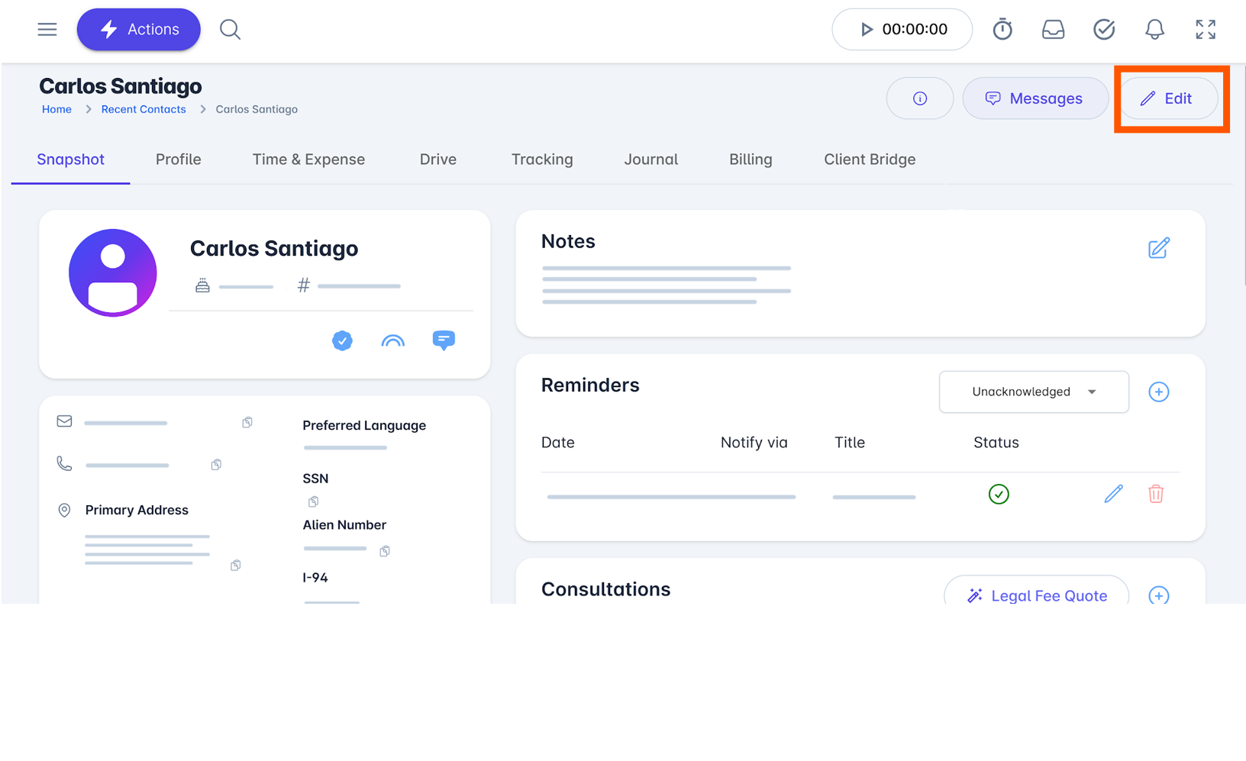Screen dimensions: 1246x761
Task: Open the inbox tray icon
Action: click(x=1053, y=29)
